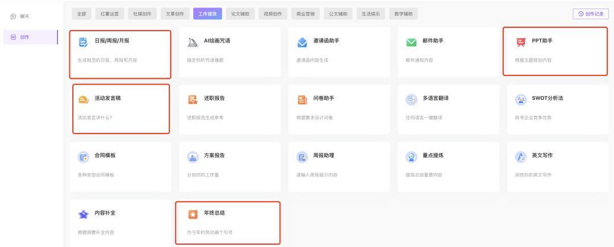Open the 合同模板 card title
The image size is (614, 247).
click(x=105, y=156)
